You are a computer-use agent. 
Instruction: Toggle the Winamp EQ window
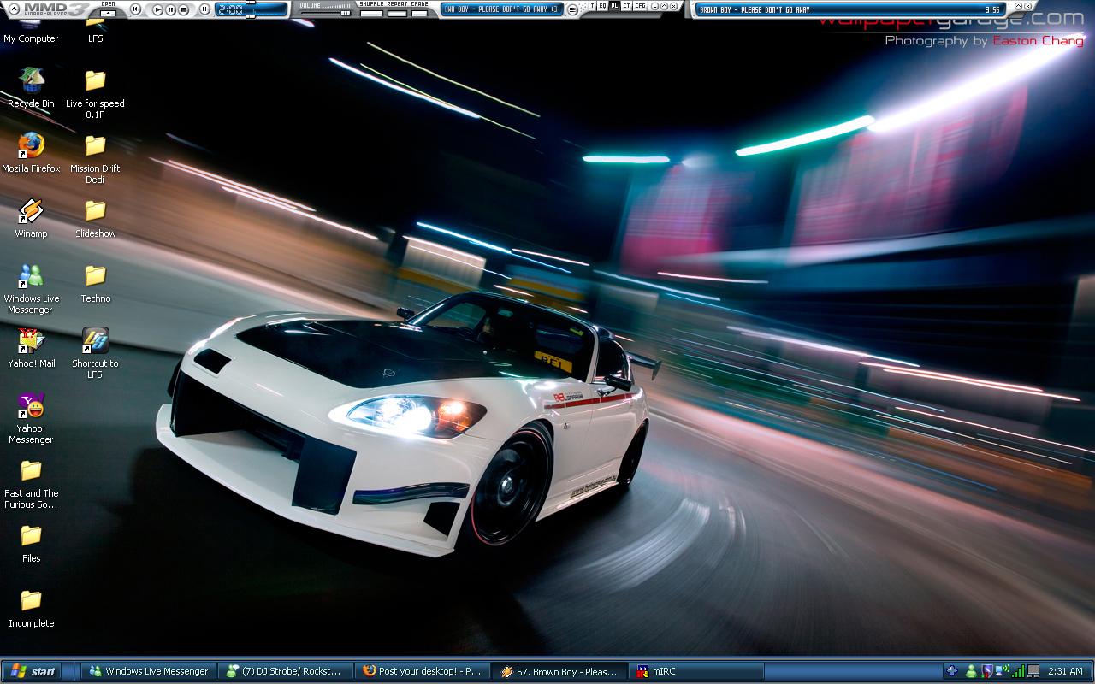click(602, 7)
